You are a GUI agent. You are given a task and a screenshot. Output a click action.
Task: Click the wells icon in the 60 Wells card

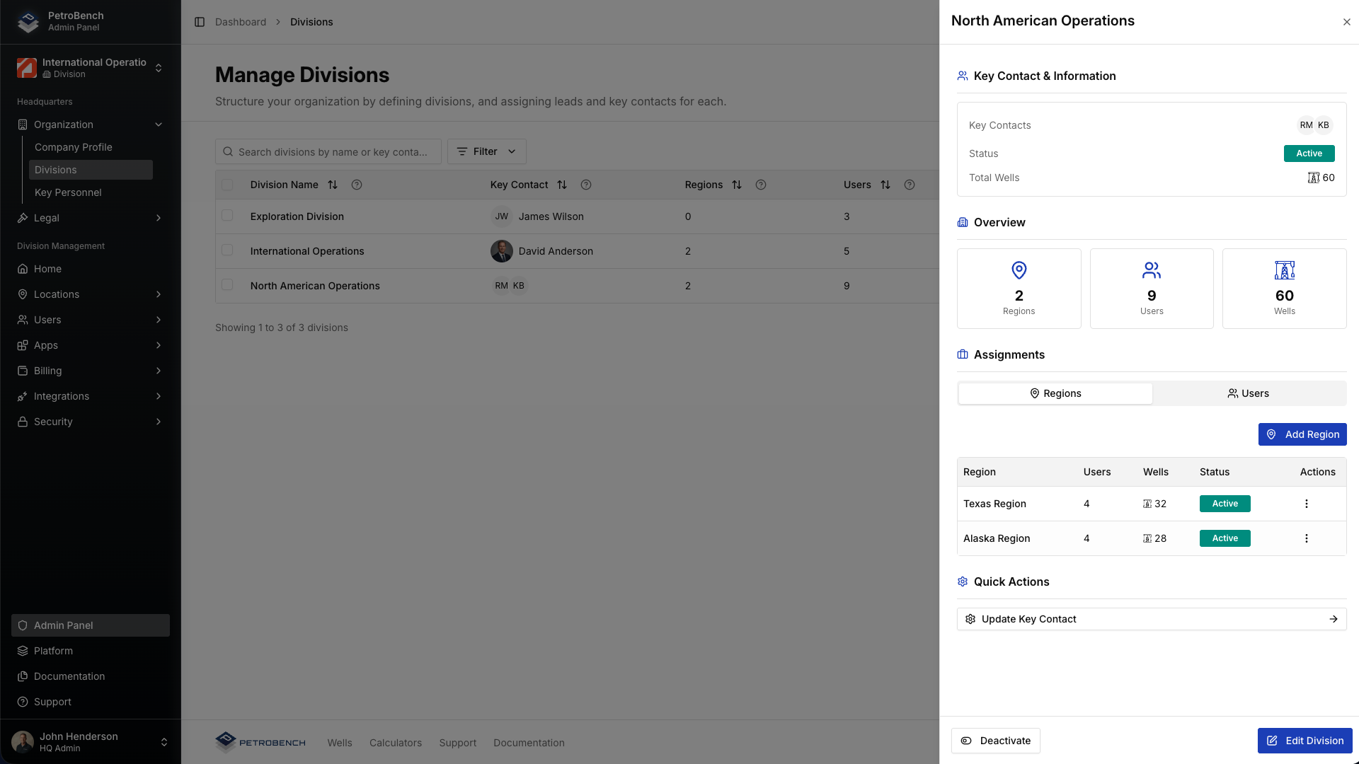click(1284, 270)
